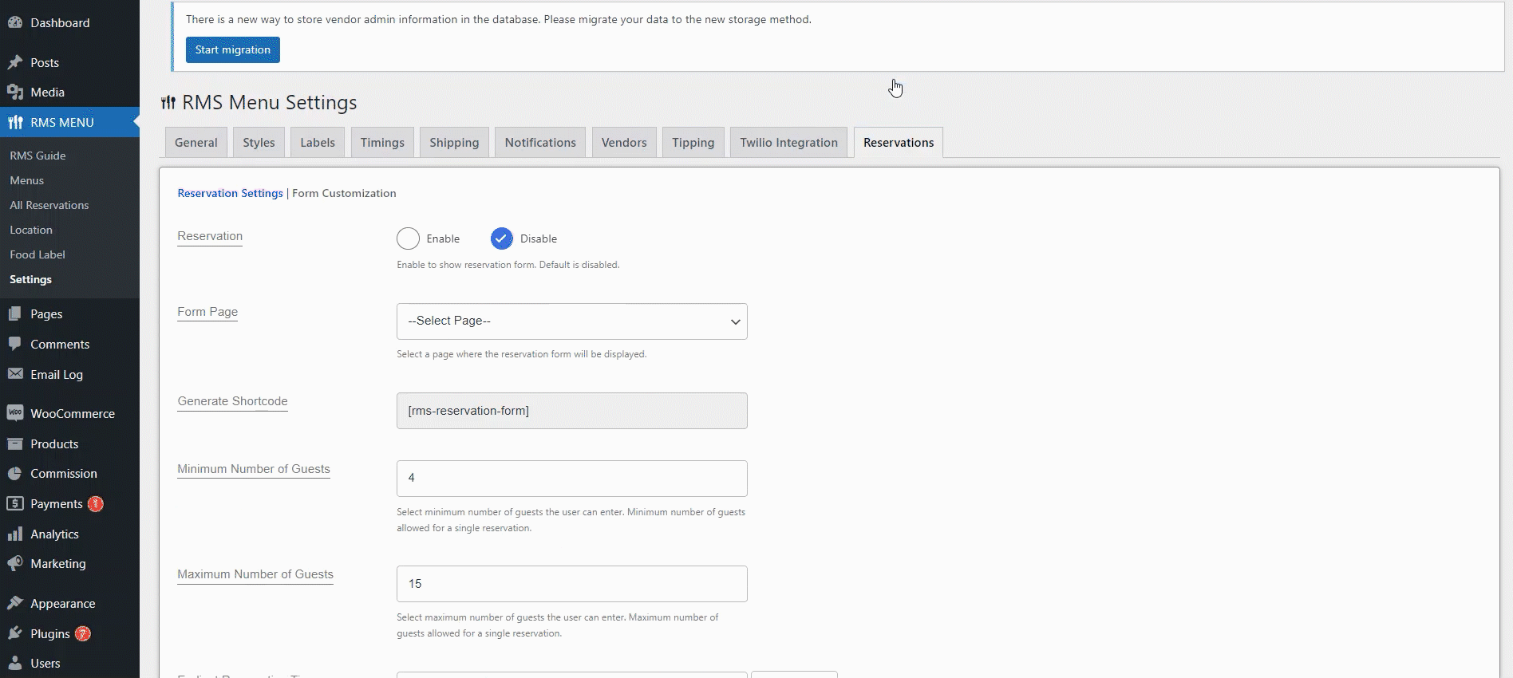Open the Form Page select dropdown
This screenshot has width=1513, height=678.
pyautogui.click(x=572, y=321)
